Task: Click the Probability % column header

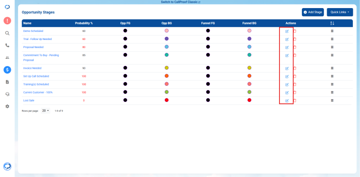Action: pos(84,23)
